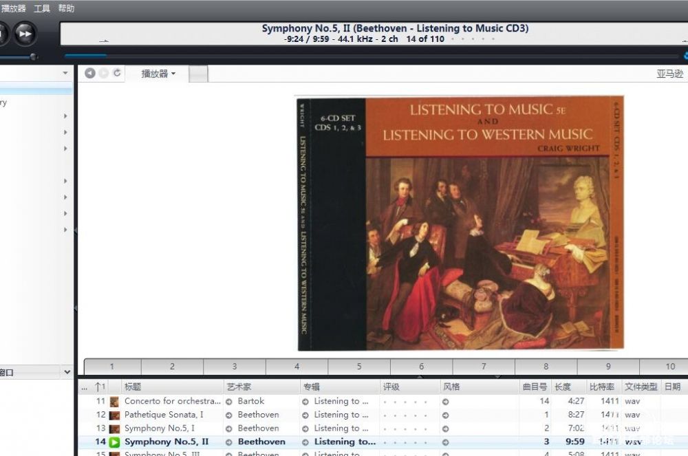Sort by the 日期 column header
The height and width of the screenshot is (456, 688).
(674, 387)
